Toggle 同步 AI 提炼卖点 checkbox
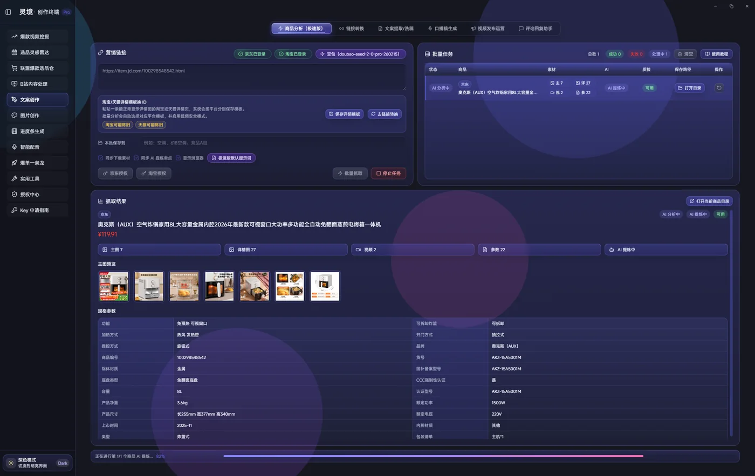Viewport: 755px width, 476px height. click(x=136, y=158)
